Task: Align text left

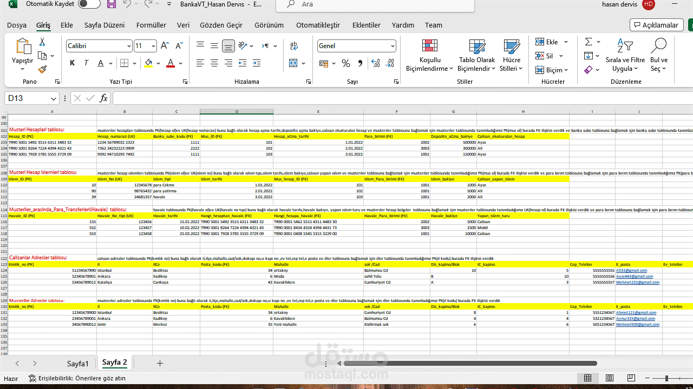Action: [200, 63]
